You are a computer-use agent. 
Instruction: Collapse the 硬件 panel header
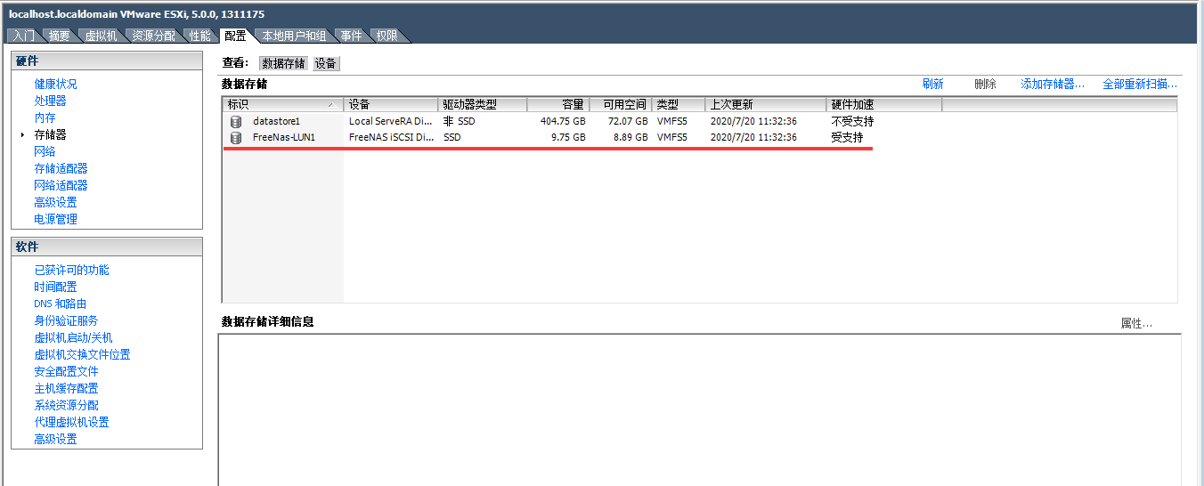pos(107,61)
